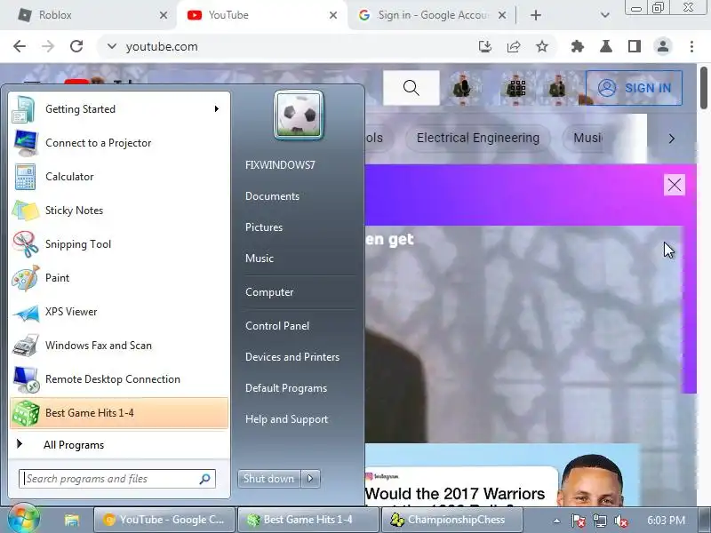The height and width of the screenshot is (533, 711).
Task: Click the soccer ball user picture
Action: pos(299,115)
